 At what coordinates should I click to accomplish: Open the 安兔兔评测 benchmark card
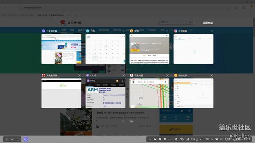[61, 93]
